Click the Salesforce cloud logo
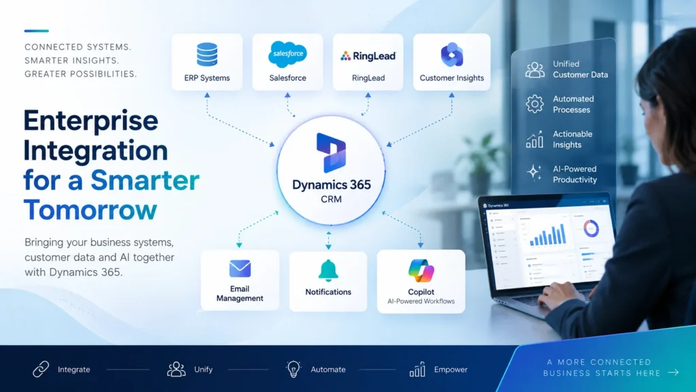696x392 pixels. [288, 54]
